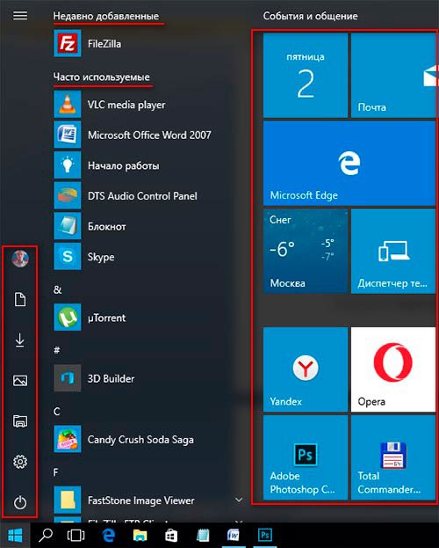439x548 pixels.
Task: Click the C section letter header
Action: click(x=57, y=412)
